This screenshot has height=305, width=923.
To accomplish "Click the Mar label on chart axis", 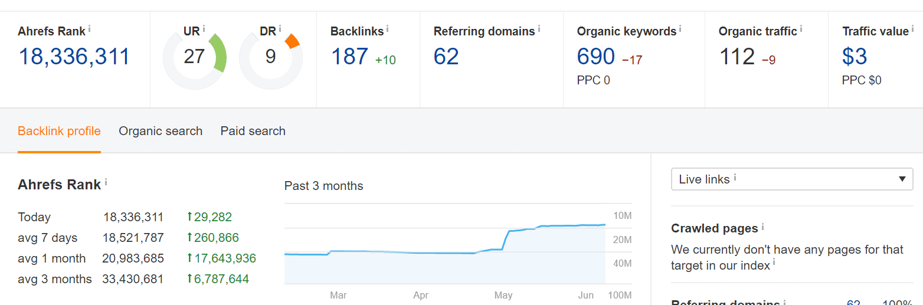I will coord(338,295).
